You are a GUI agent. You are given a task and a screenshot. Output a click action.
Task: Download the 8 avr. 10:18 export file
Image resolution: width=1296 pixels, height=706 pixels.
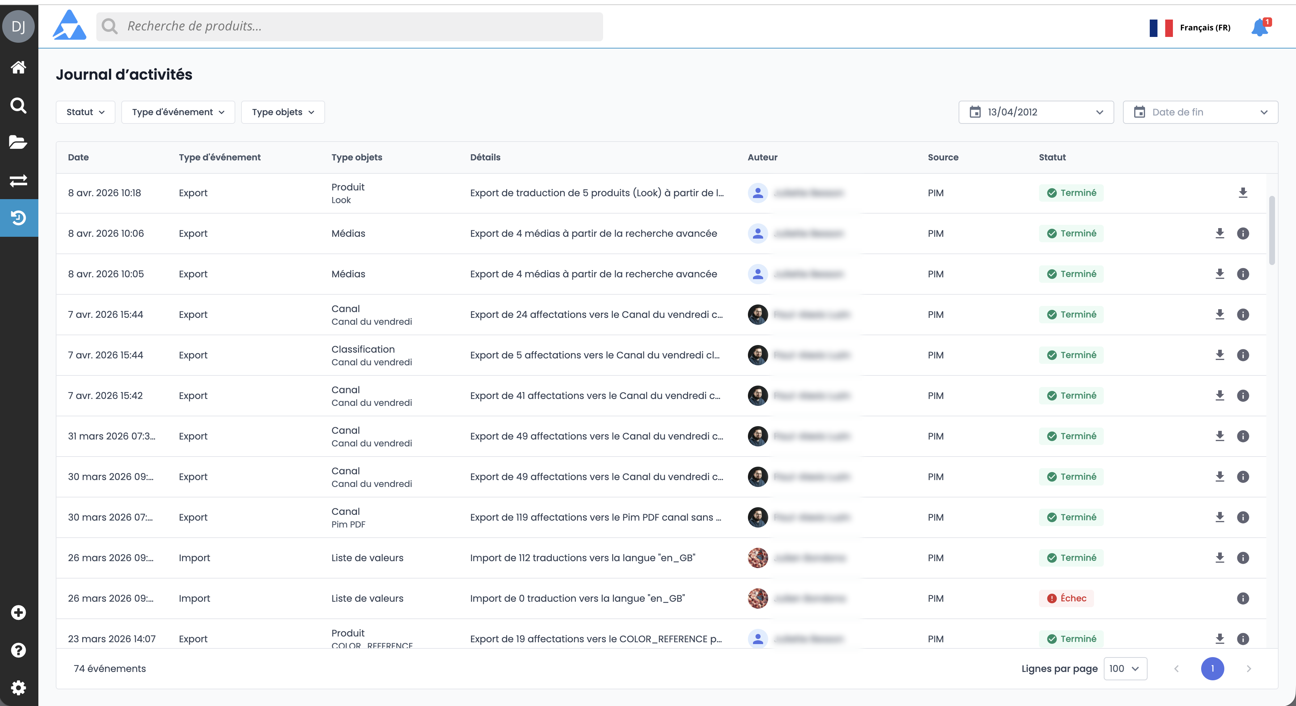(x=1243, y=193)
